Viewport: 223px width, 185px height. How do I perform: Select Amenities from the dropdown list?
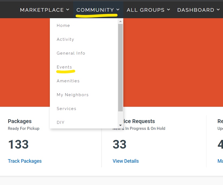tap(68, 81)
